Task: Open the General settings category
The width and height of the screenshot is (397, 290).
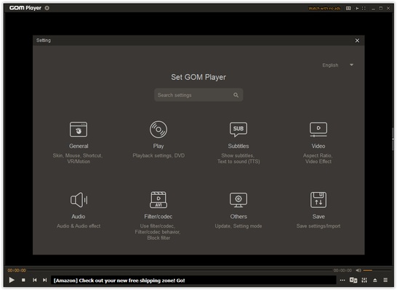Action: coord(79,143)
